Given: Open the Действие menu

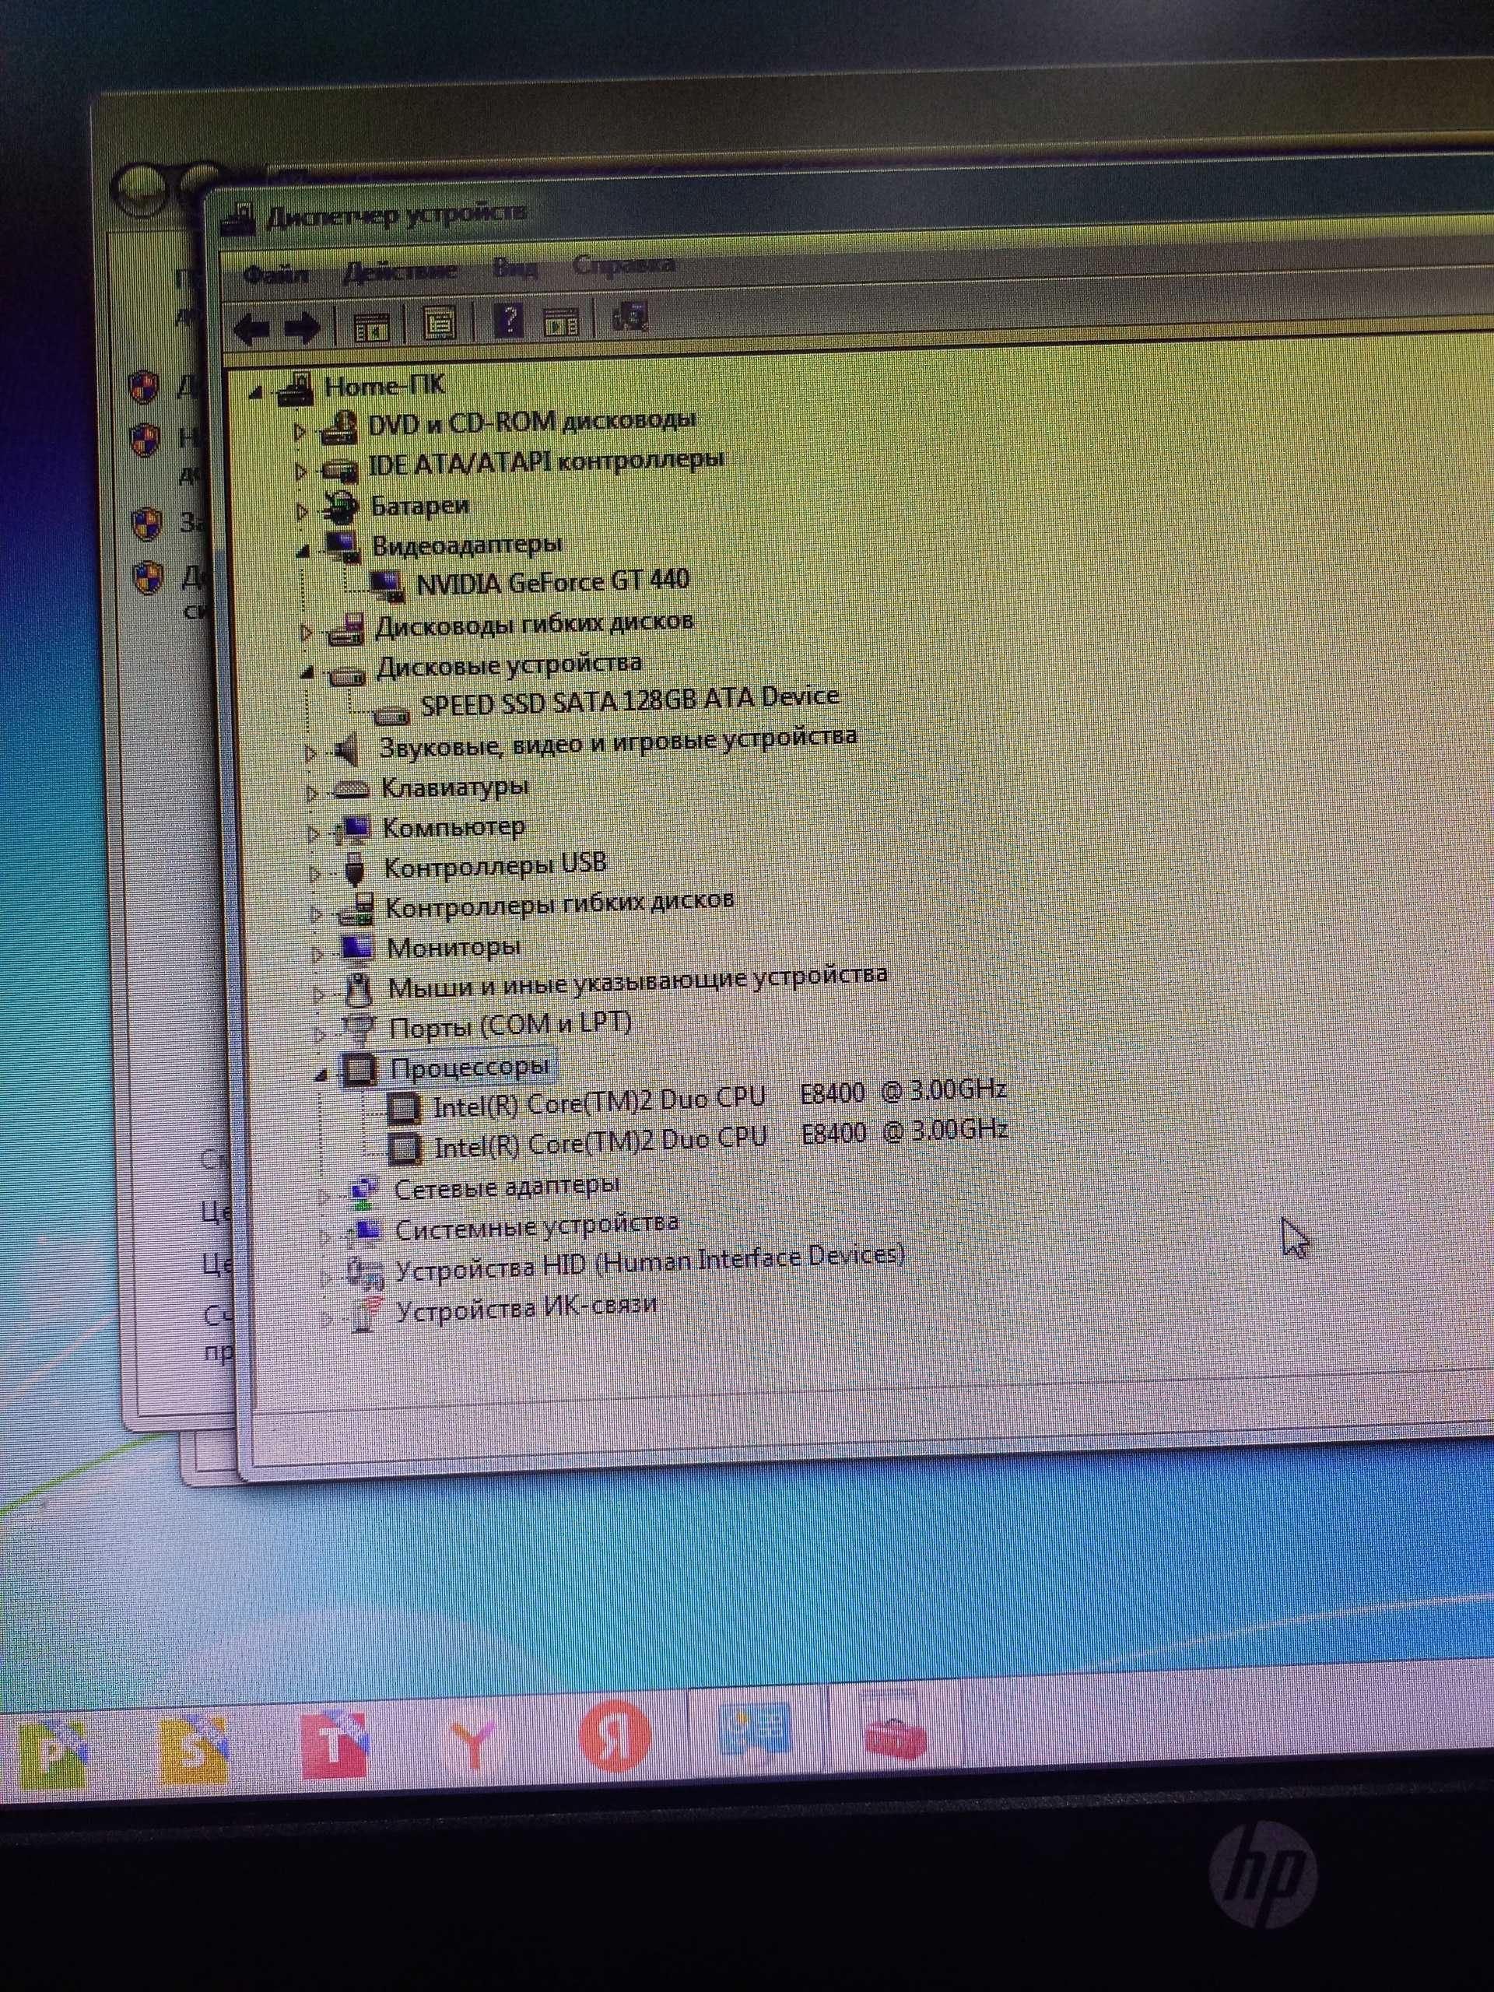Looking at the screenshot, I should point(400,271).
